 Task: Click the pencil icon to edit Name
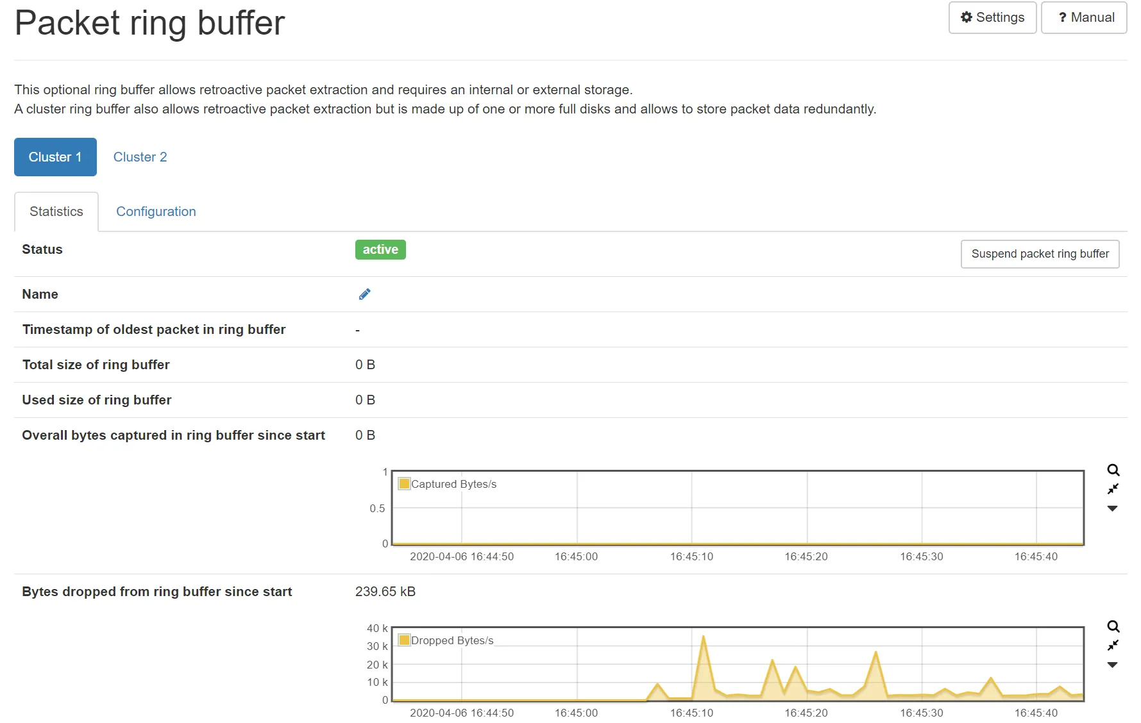[364, 294]
